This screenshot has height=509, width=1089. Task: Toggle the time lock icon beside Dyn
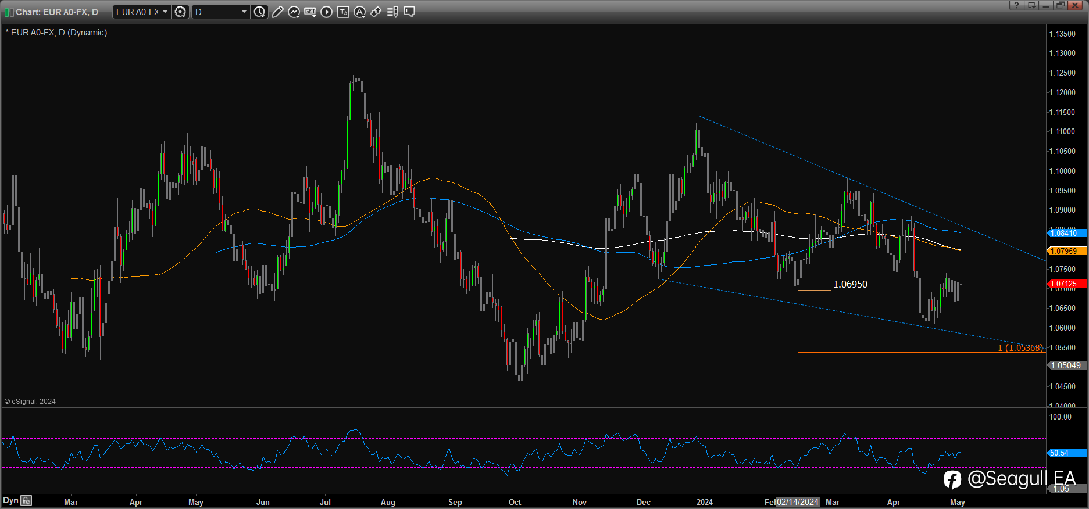point(26,500)
